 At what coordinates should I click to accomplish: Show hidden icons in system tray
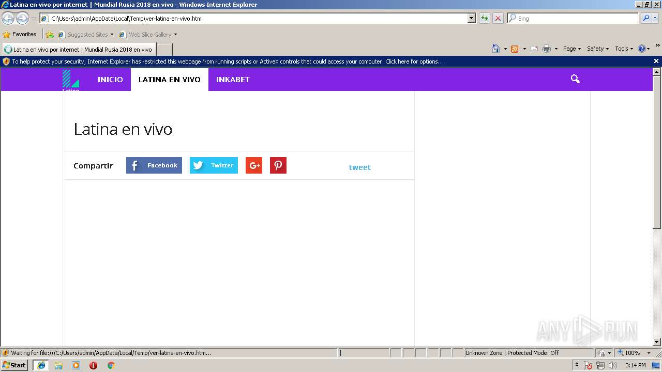point(577,365)
